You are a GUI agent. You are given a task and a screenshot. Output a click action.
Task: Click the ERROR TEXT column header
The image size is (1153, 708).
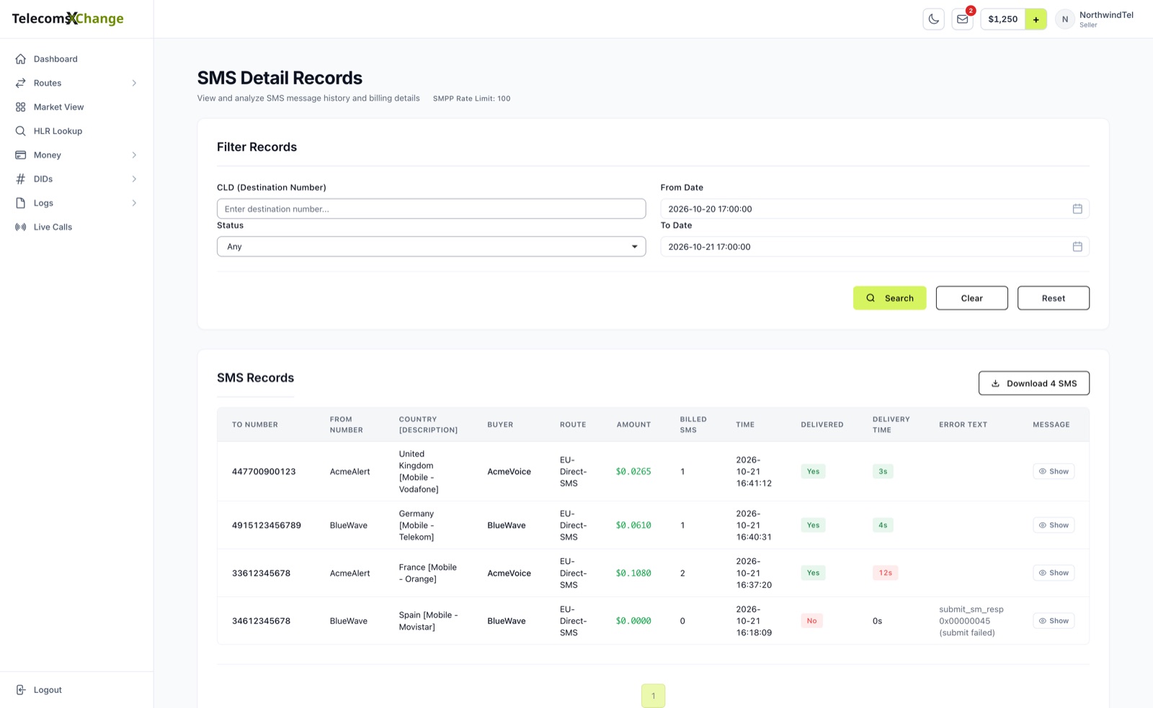point(963,425)
